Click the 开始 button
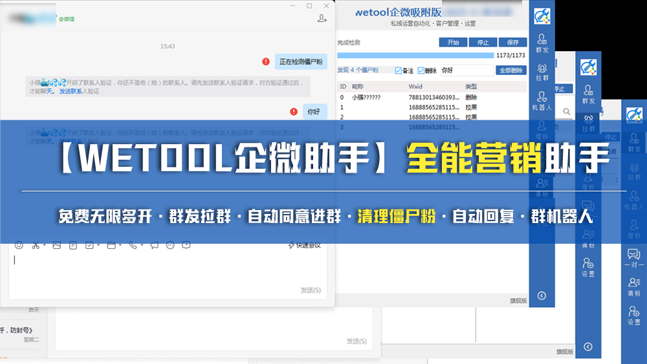Screen dimensions: 647x364 453,43
